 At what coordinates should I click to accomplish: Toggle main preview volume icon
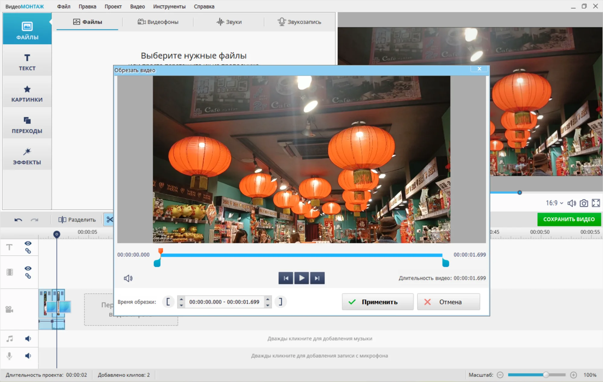(x=572, y=203)
